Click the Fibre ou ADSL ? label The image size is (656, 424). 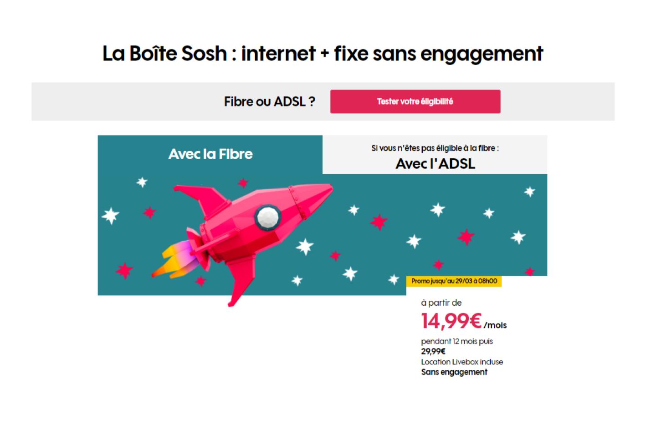coord(269,101)
